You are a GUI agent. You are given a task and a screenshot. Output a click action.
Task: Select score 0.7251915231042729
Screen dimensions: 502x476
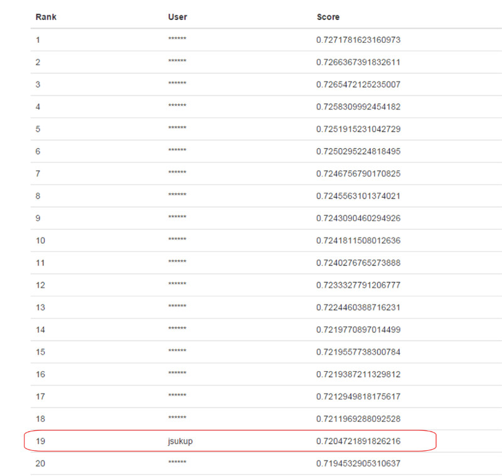click(x=358, y=129)
